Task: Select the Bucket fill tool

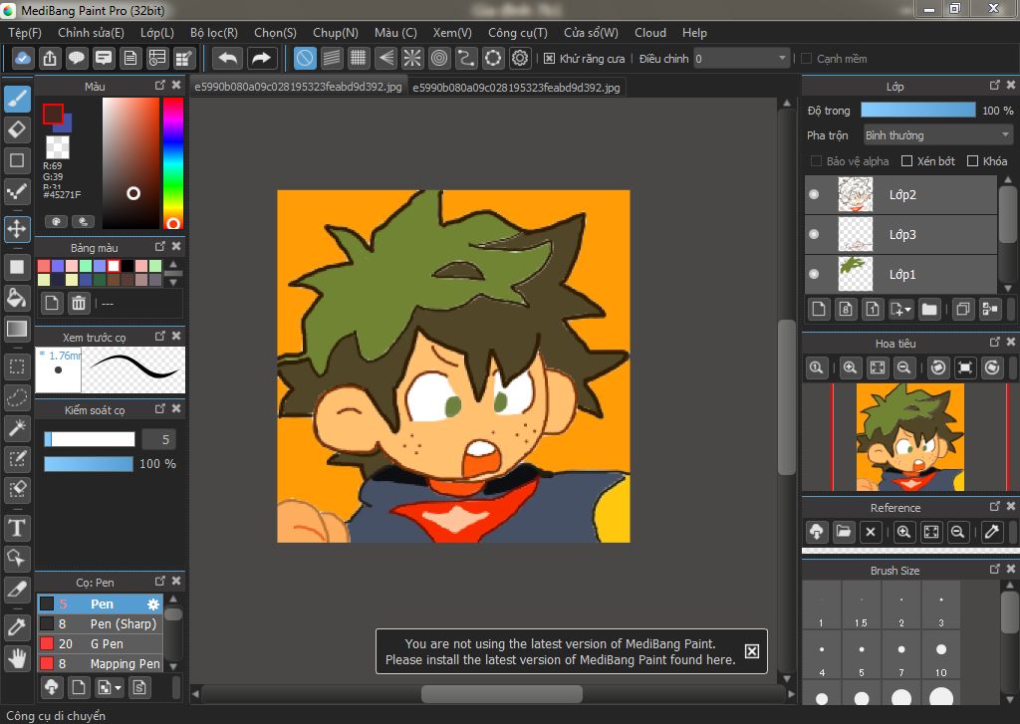Action: [x=18, y=298]
